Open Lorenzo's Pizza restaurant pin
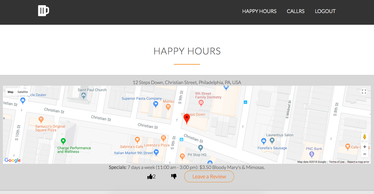374x194 pixels. tap(163, 138)
